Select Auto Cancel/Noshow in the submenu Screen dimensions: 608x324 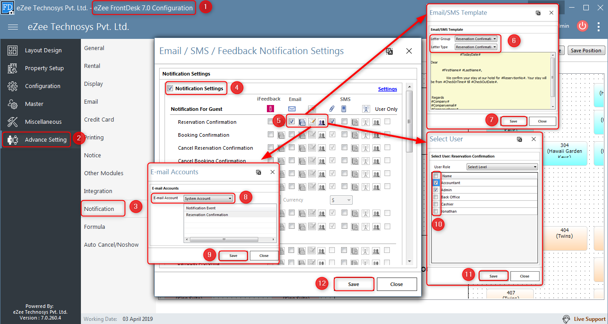(111, 244)
